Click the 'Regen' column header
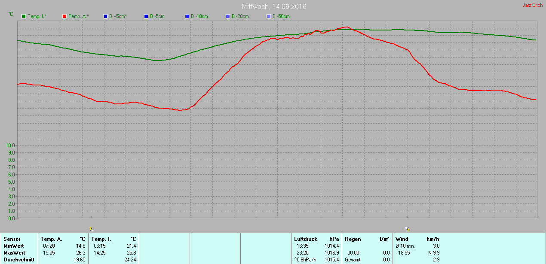Viewport: 546px width, 264px height. [353, 239]
